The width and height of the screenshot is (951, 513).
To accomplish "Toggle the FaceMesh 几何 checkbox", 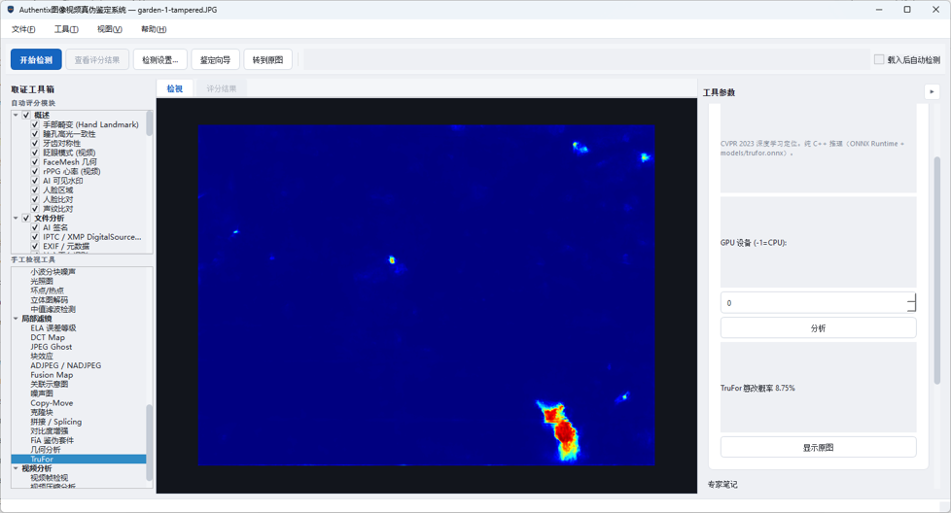I will [35, 161].
